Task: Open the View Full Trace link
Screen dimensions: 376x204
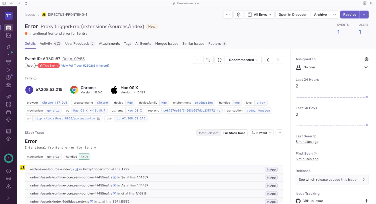Action: coord(85,65)
